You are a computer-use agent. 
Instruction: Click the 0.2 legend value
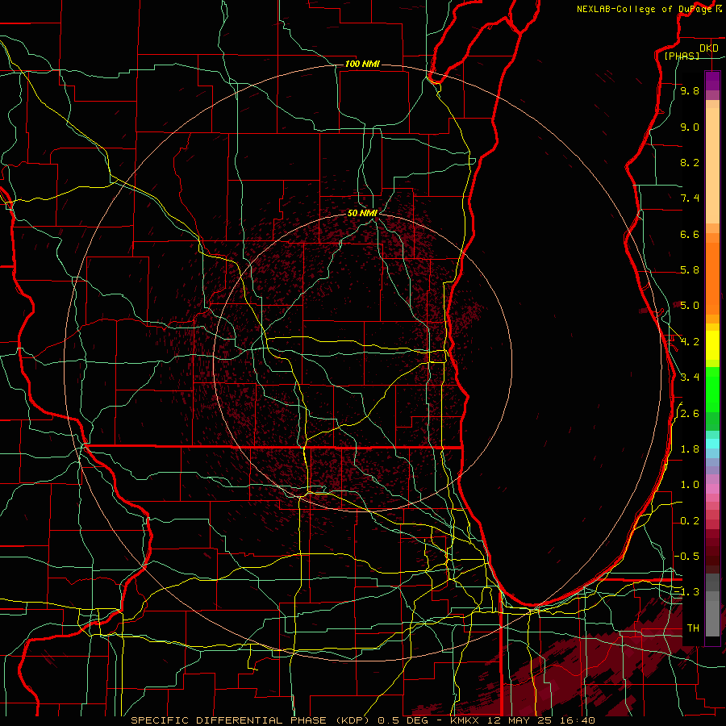coord(690,521)
